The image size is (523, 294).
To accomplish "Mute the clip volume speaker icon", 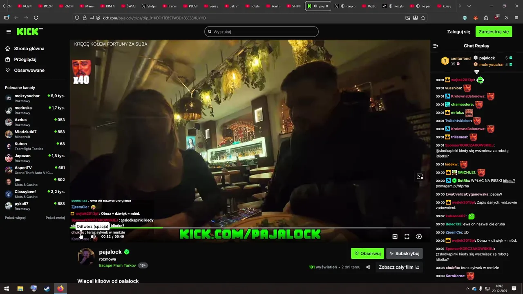I will [x=93, y=236].
